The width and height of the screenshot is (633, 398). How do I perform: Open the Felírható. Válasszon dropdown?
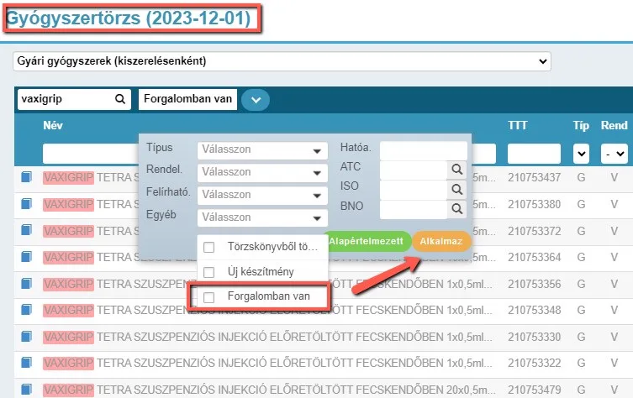pyautogui.click(x=262, y=195)
